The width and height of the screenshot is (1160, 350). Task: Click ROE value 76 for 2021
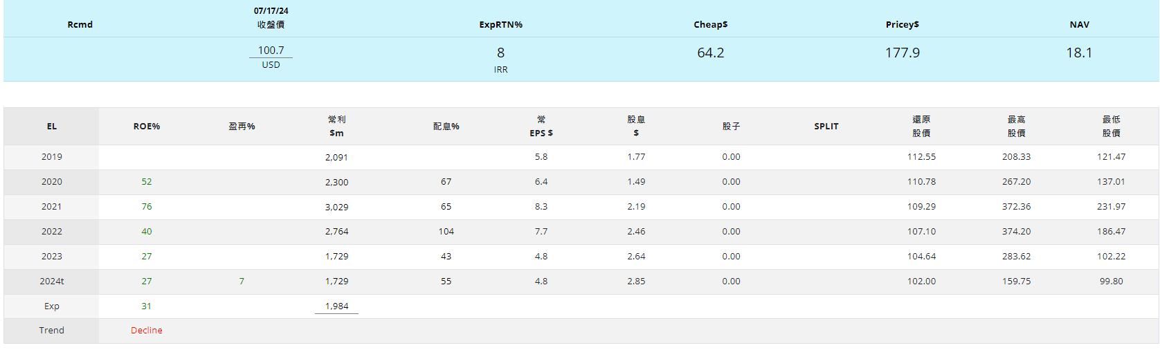[x=147, y=207]
